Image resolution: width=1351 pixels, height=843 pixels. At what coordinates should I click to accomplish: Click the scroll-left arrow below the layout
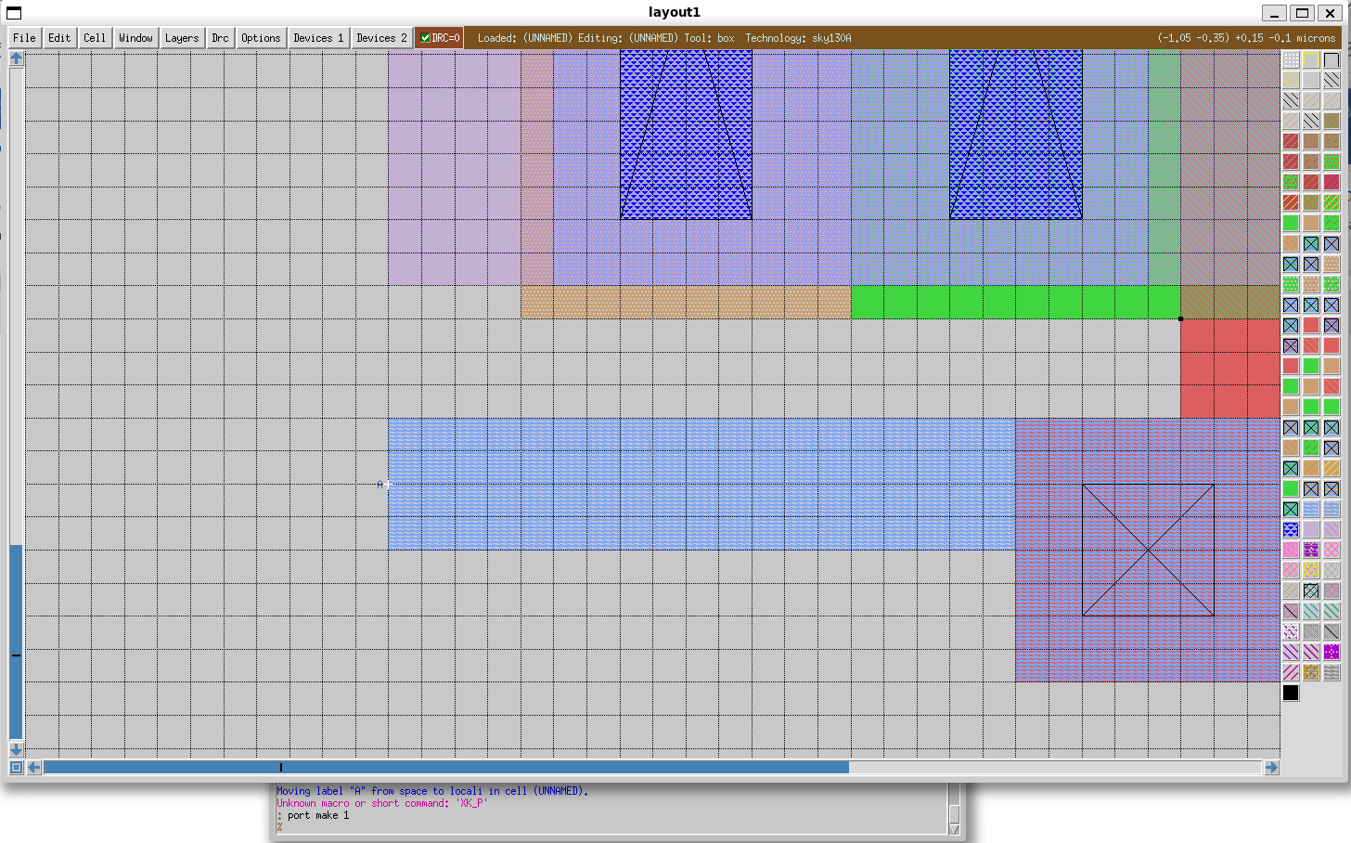point(34,767)
